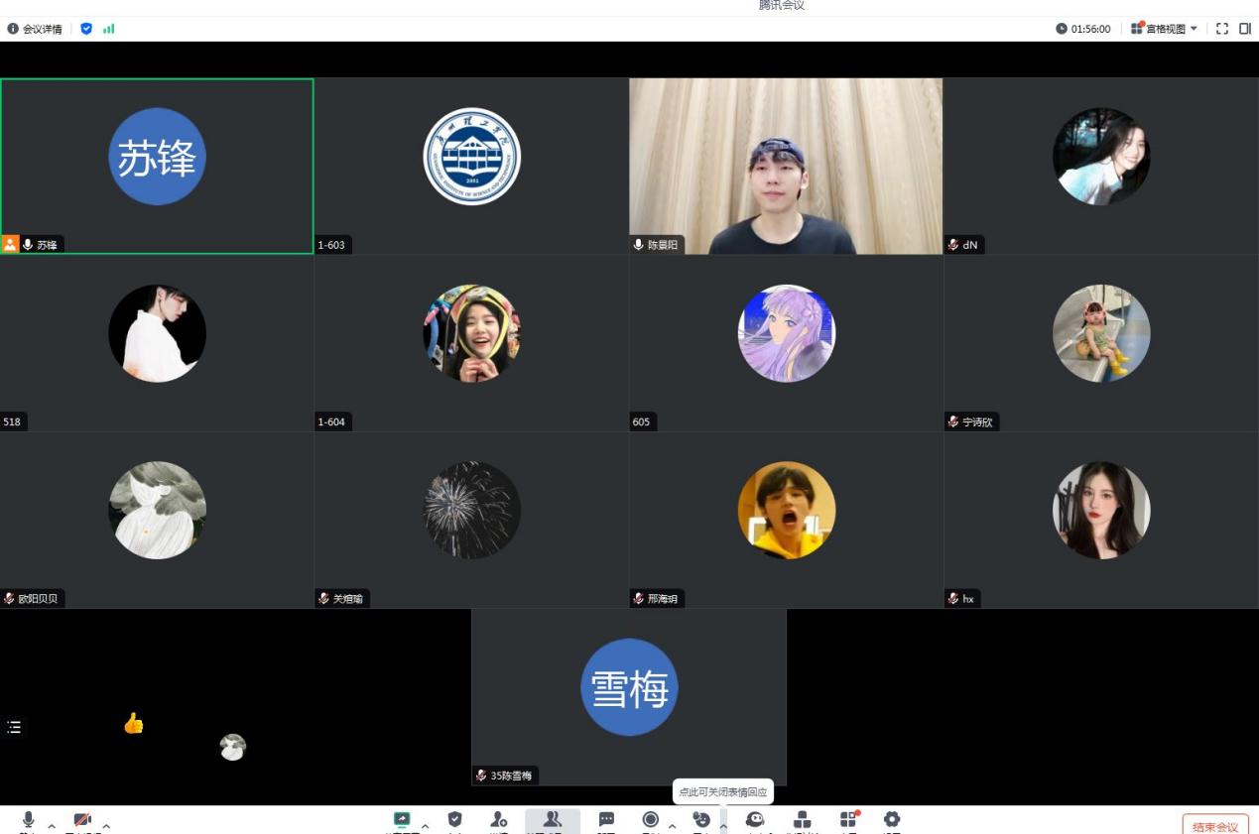Toggle the camera video button
1259x834 pixels.
(82, 820)
